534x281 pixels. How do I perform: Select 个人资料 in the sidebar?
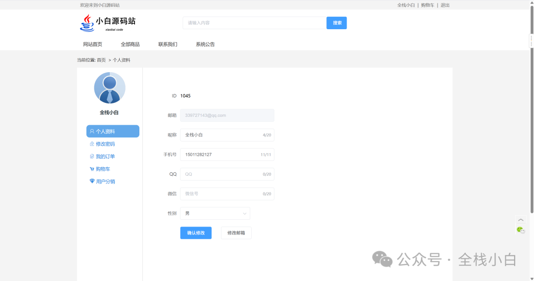[x=113, y=131]
